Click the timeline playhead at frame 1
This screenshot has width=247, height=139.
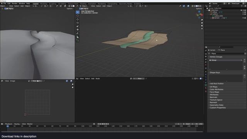pos(8,126)
